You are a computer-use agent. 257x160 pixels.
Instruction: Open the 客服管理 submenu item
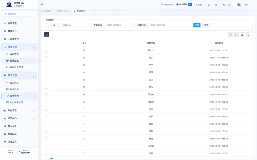19,54
